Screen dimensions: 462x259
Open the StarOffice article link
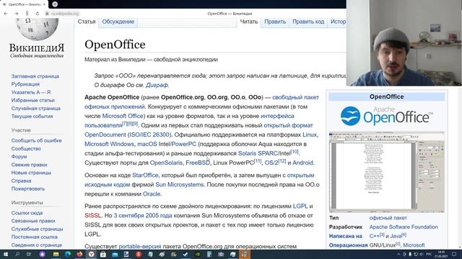tap(145, 176)
